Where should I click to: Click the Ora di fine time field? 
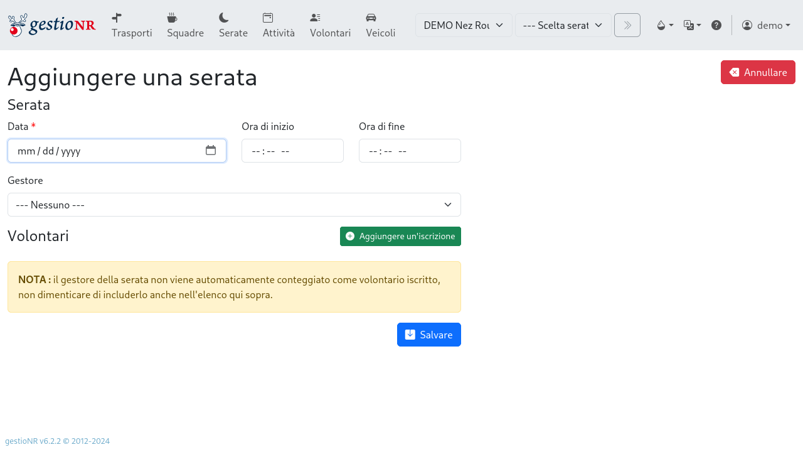410,151
